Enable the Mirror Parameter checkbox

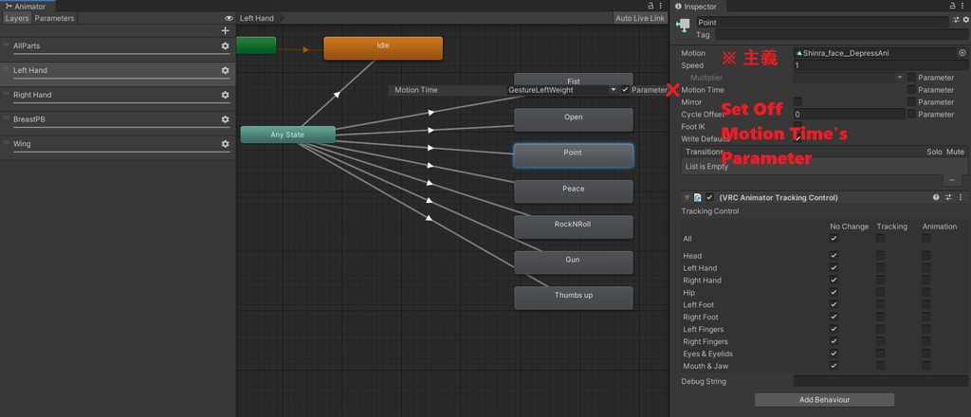[911, 101]
